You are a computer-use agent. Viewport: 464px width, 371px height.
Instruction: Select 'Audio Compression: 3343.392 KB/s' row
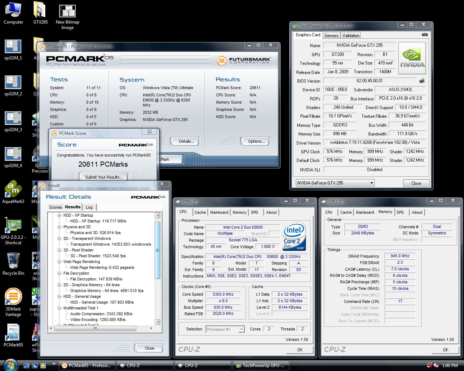[x=101, y=314]
